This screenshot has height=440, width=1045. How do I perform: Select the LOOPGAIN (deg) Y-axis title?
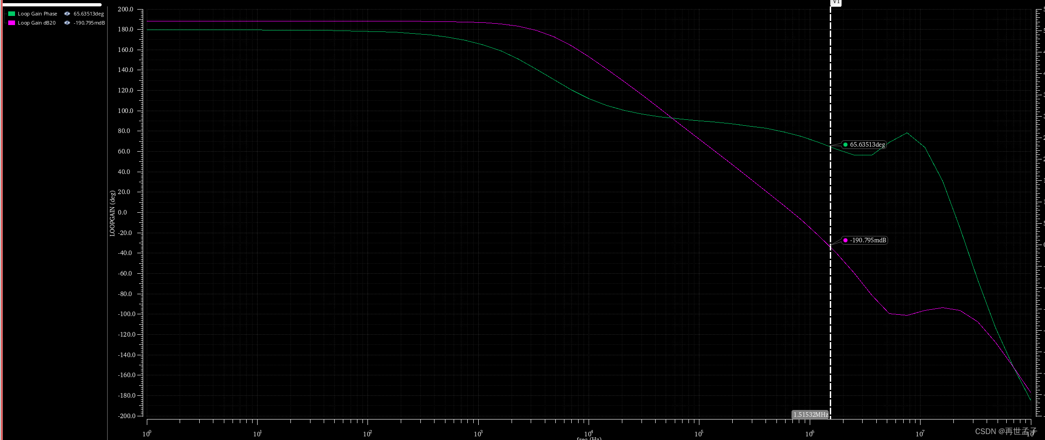click(x=112, y=213)
